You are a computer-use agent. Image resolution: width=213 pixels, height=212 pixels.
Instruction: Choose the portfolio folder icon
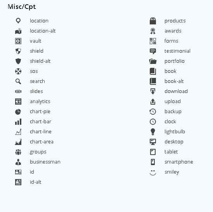[x=153, y=61]
